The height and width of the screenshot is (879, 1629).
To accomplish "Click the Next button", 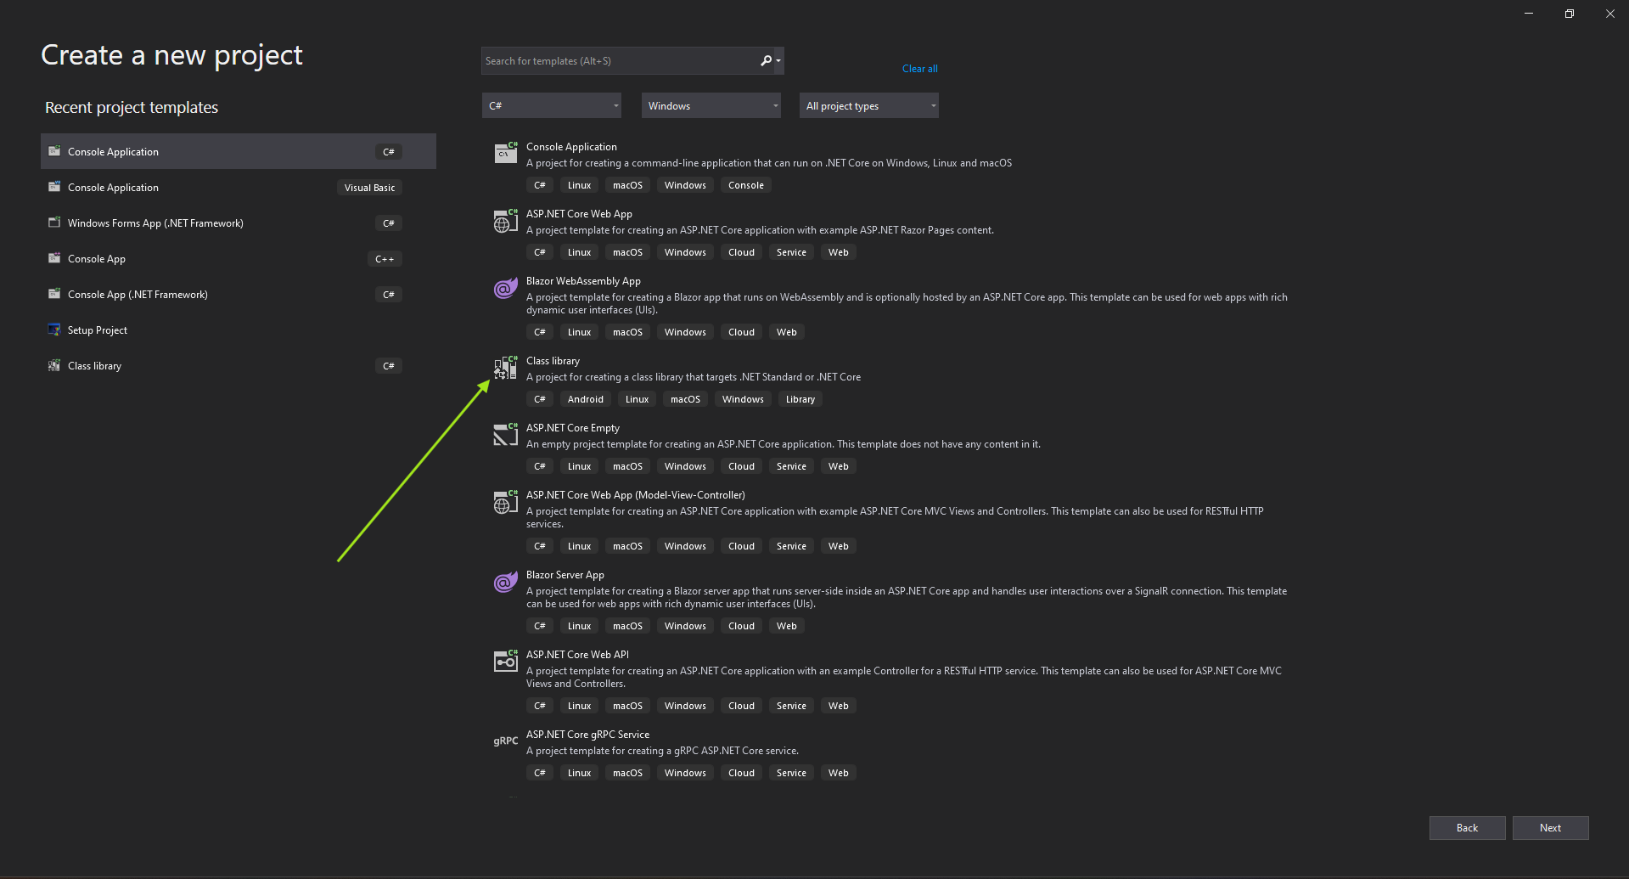I will pos(1550,828).
